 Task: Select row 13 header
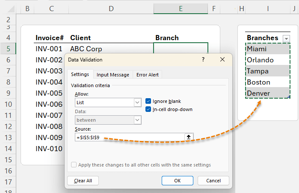8,137
